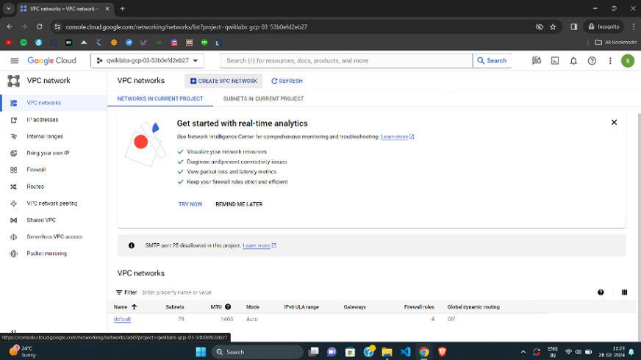Click Learn more link in analytics banner
Screen dimensions: 641x360
pyautogui.click(x=397, y=137)
